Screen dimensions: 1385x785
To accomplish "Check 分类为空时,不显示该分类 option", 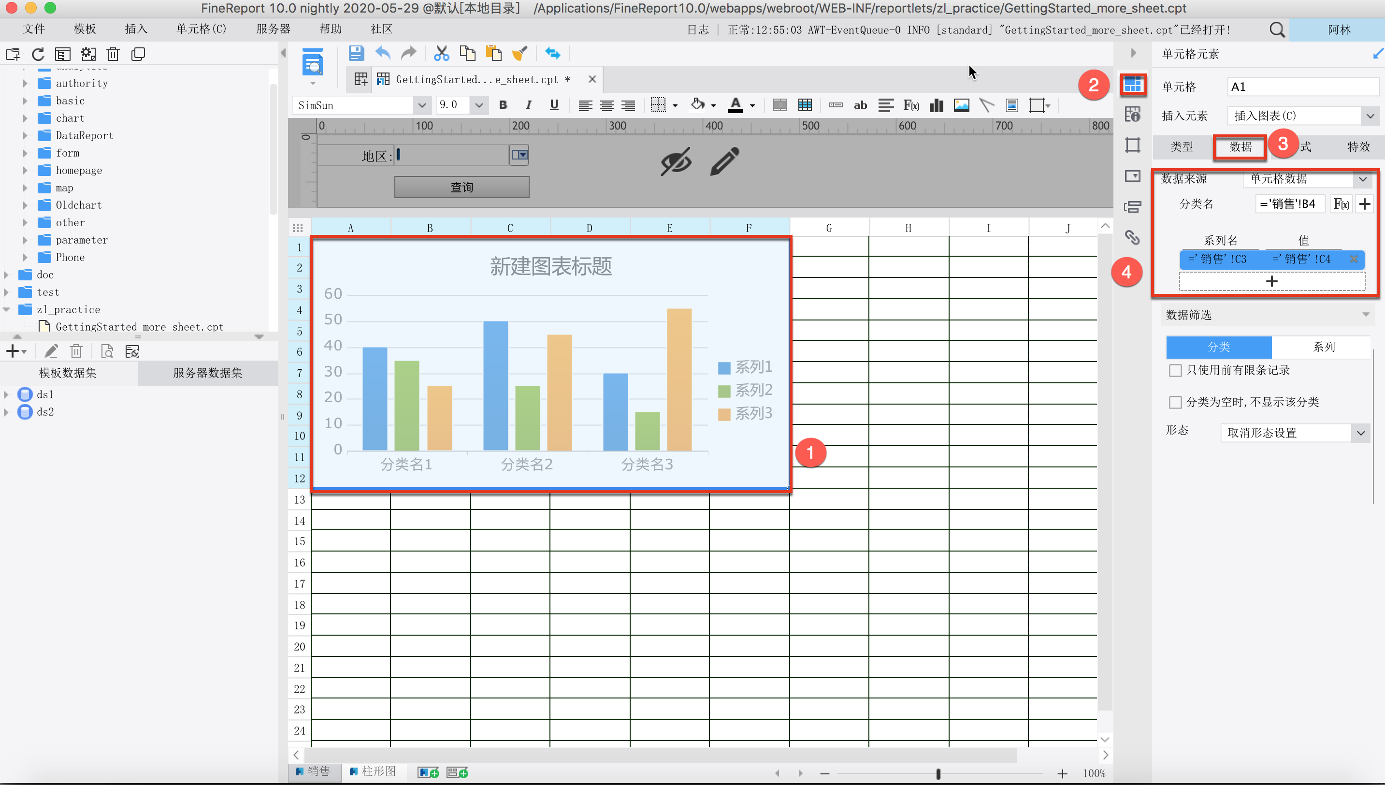I will tap(1175, 402).
